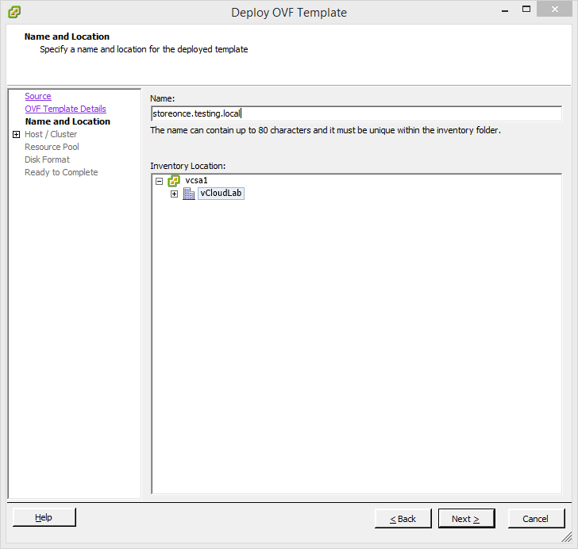The image size is (578, 549).
Task: Click the vSphere icon in the title bar
Action: tap(14, 12)
